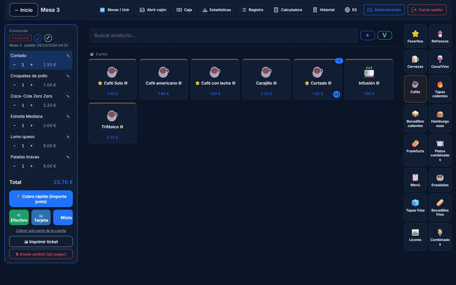
Task: Click Cobrar solo parte de la cuenta
Action: coord(41,231)
